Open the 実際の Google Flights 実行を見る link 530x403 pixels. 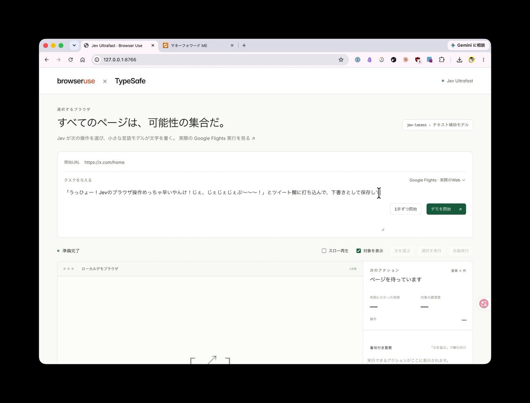[x=217, y=138]
